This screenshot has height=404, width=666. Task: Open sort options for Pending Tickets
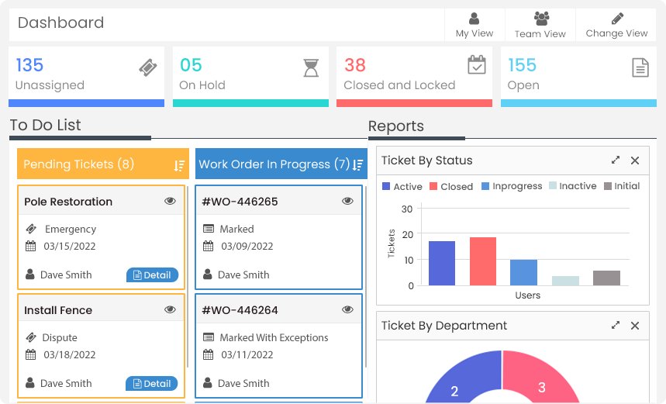(x=179, y=166)
